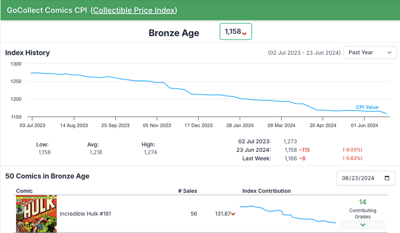Viewport: 400px width, 233px height.
Task: Click the CPI Value series label
Action: [x=367, y=107]
